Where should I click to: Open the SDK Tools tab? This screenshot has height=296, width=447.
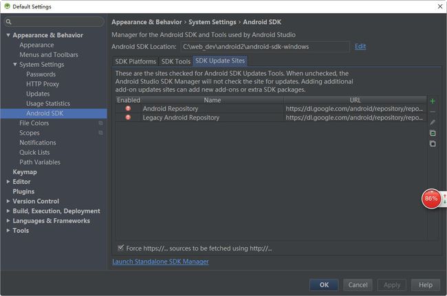(x=175, y=61)
